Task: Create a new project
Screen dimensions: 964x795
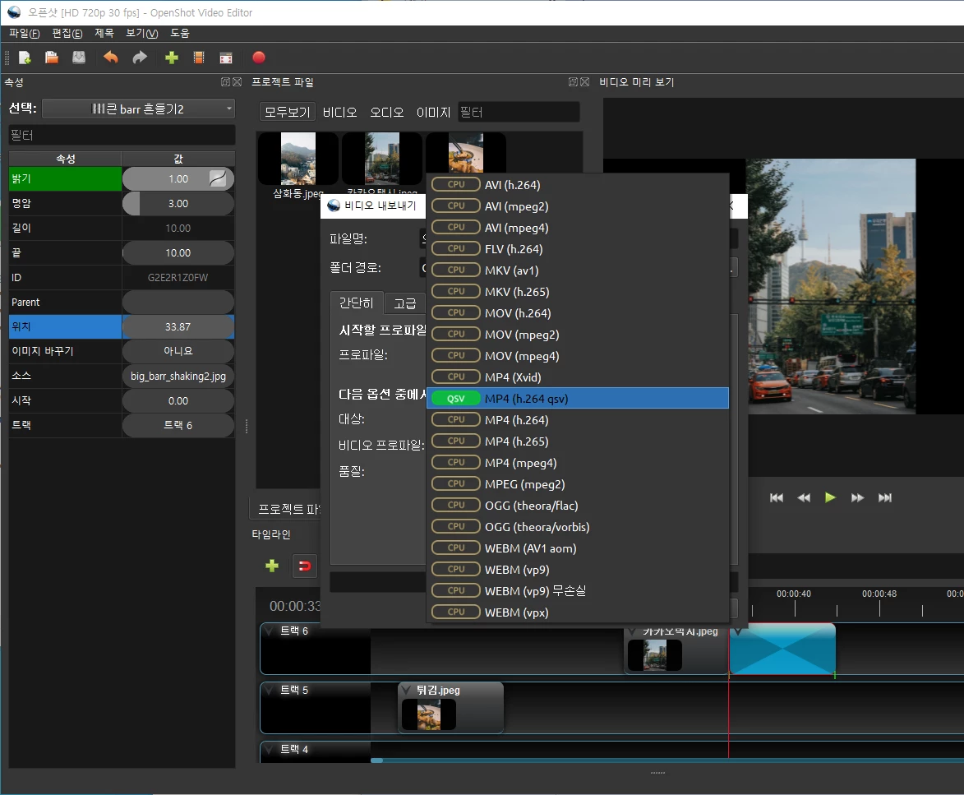Action: (x=23, y=58)
